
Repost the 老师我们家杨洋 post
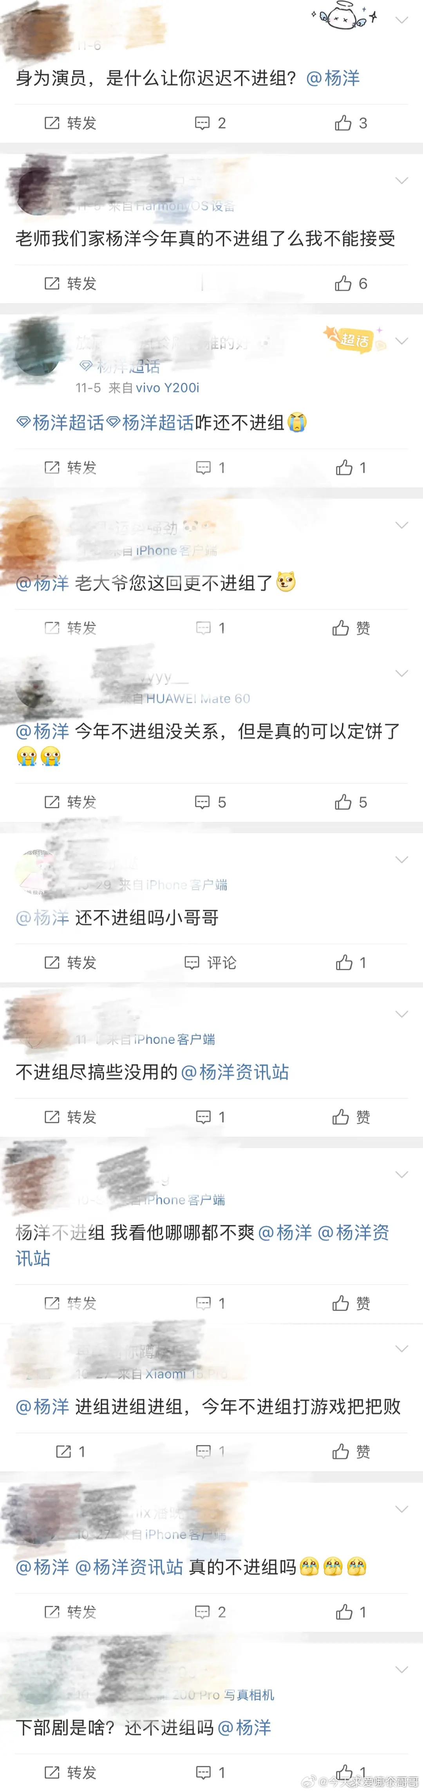click(x=70, y=283)
